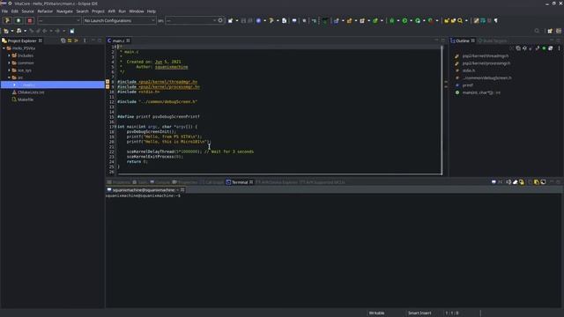Switch to the Console tab
Screen dimensions: 564x317
(160, 182)
